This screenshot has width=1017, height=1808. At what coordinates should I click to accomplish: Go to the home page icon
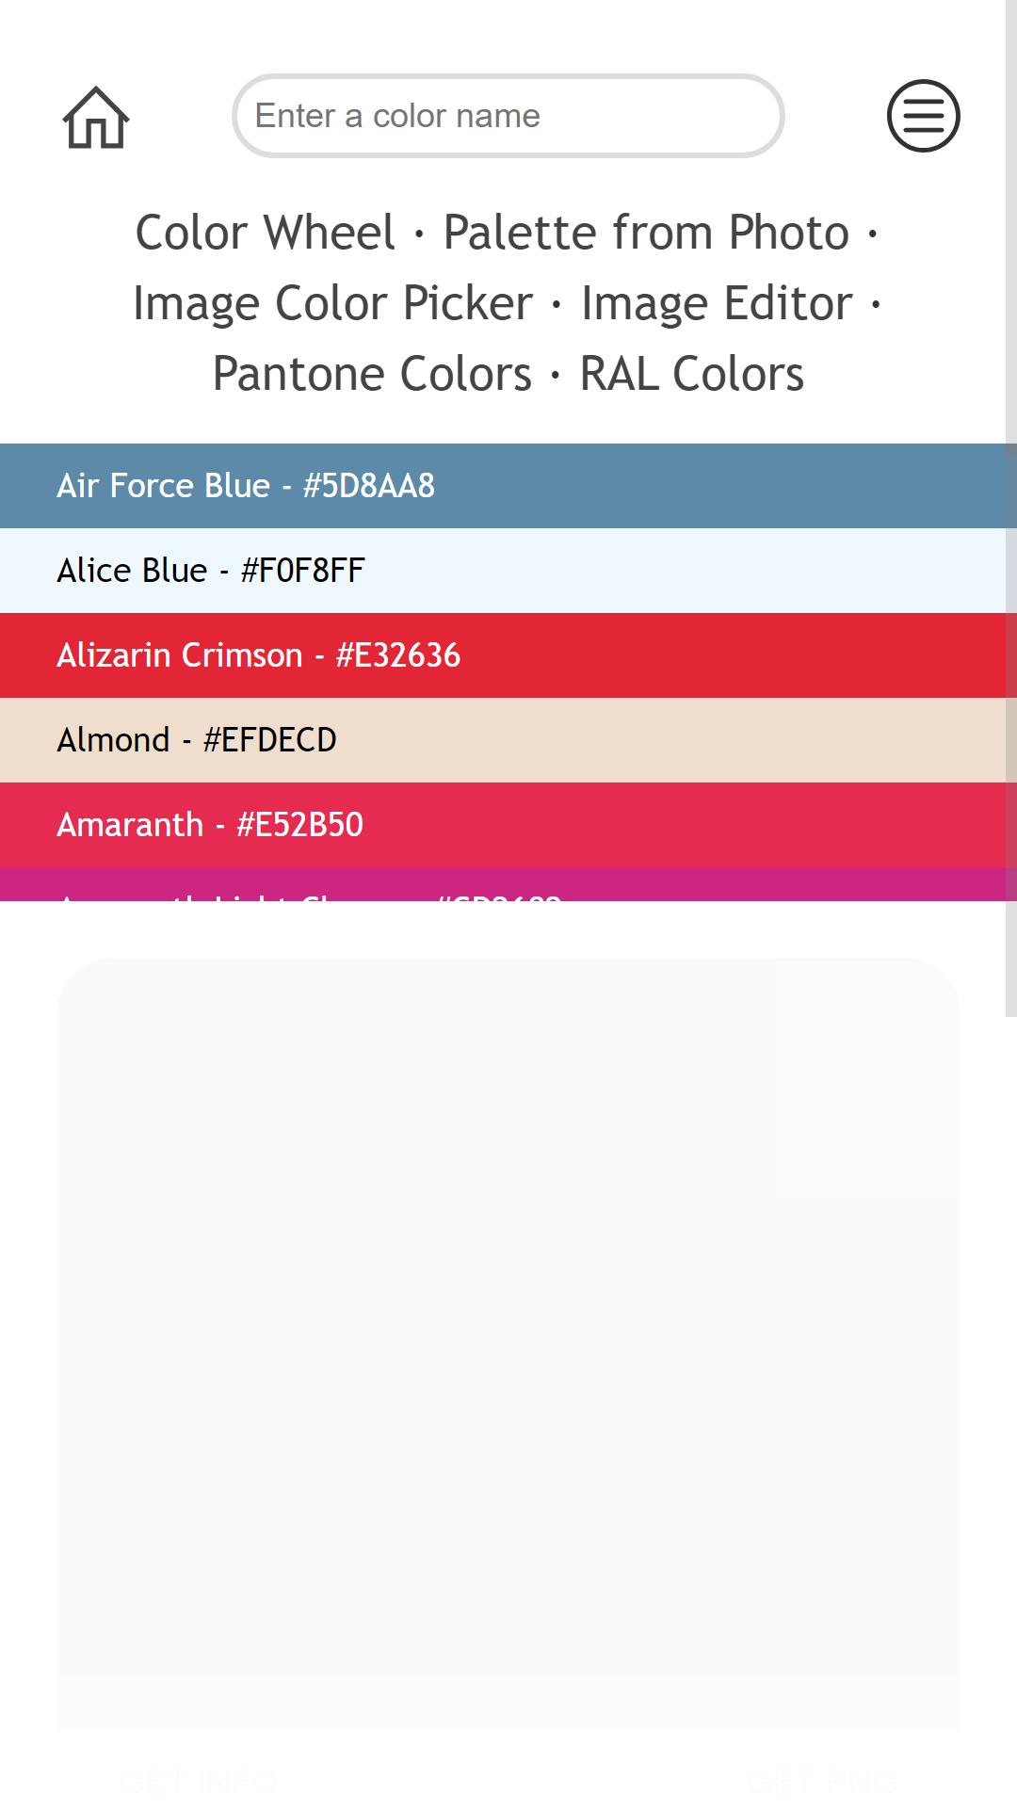(x=95, y=117)
